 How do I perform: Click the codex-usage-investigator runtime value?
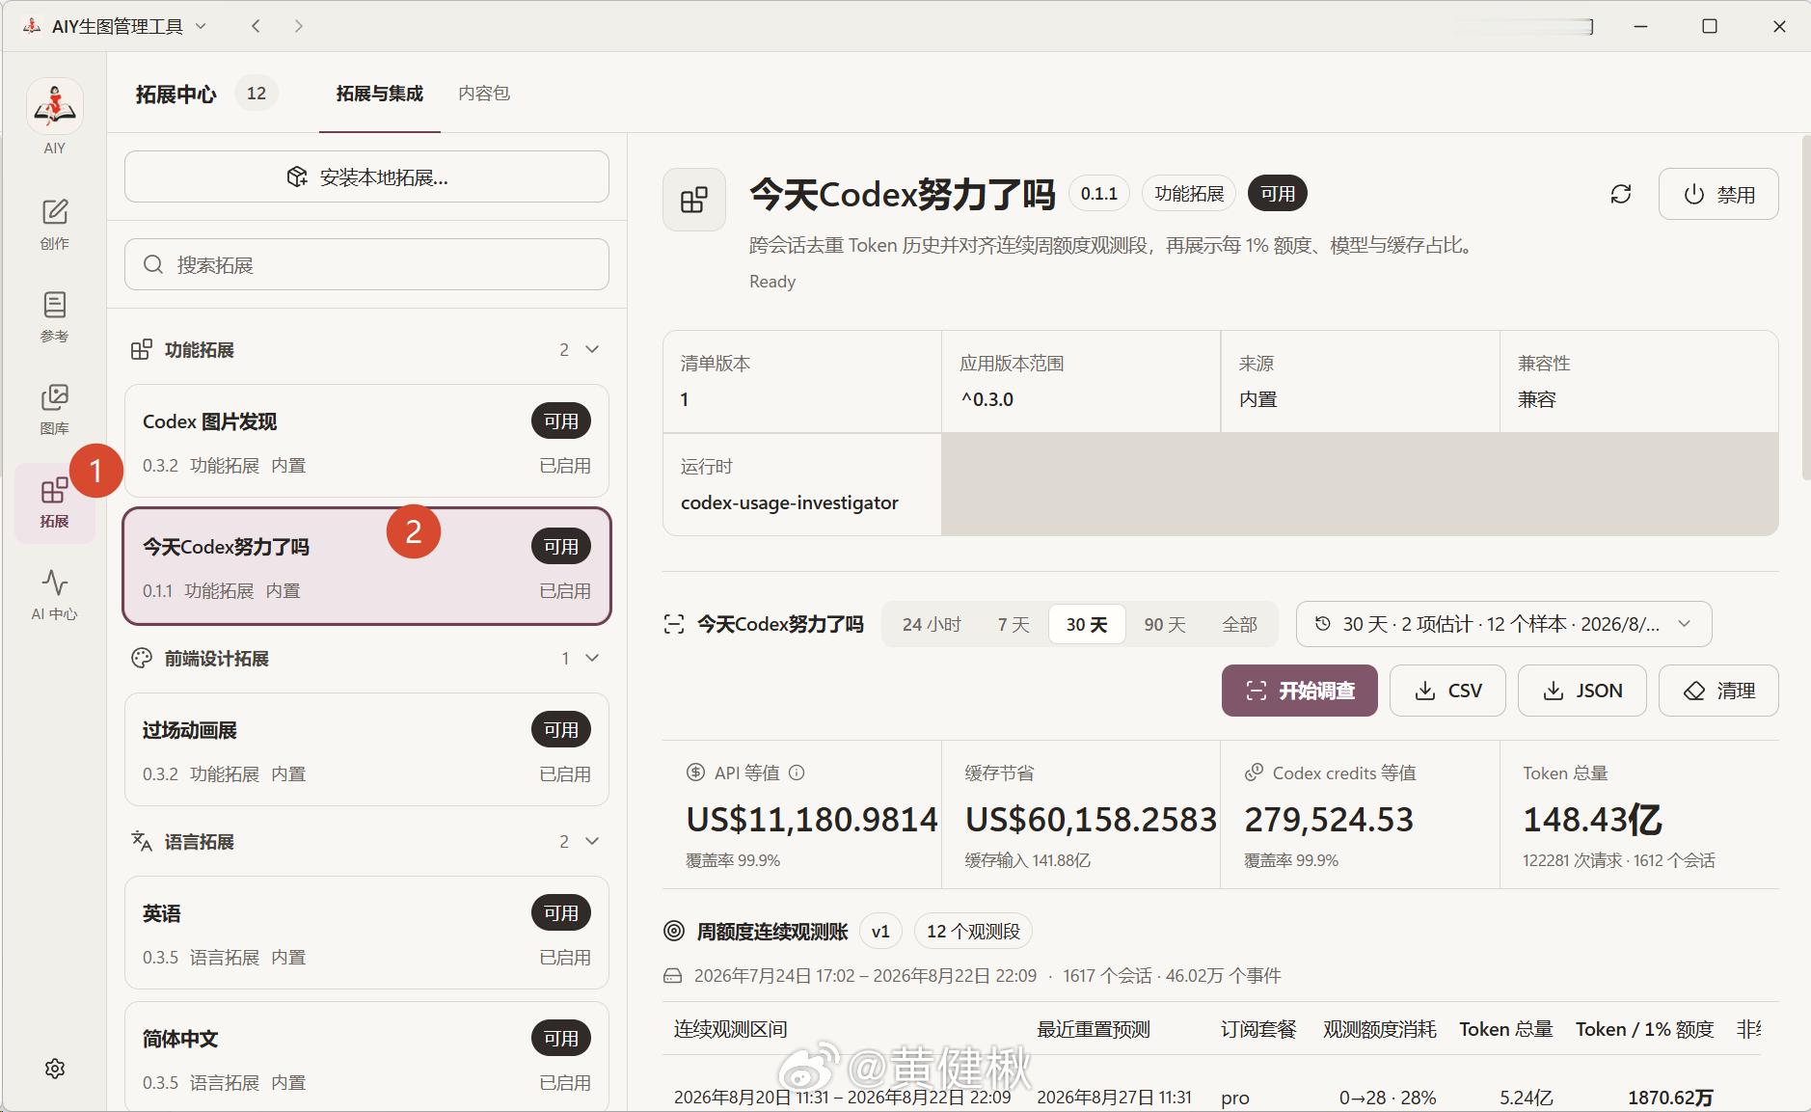point(790,502)
